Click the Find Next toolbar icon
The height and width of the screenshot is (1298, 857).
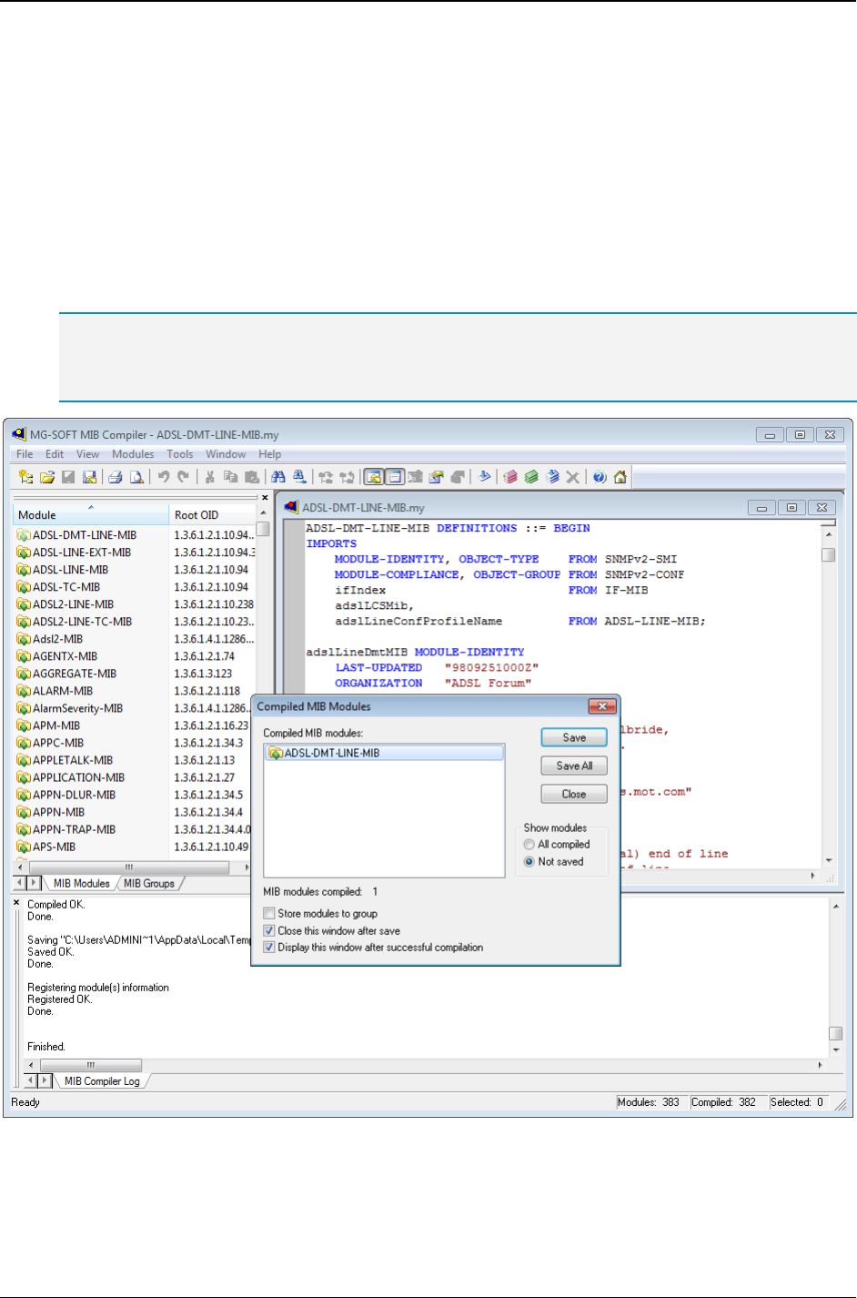298,477
